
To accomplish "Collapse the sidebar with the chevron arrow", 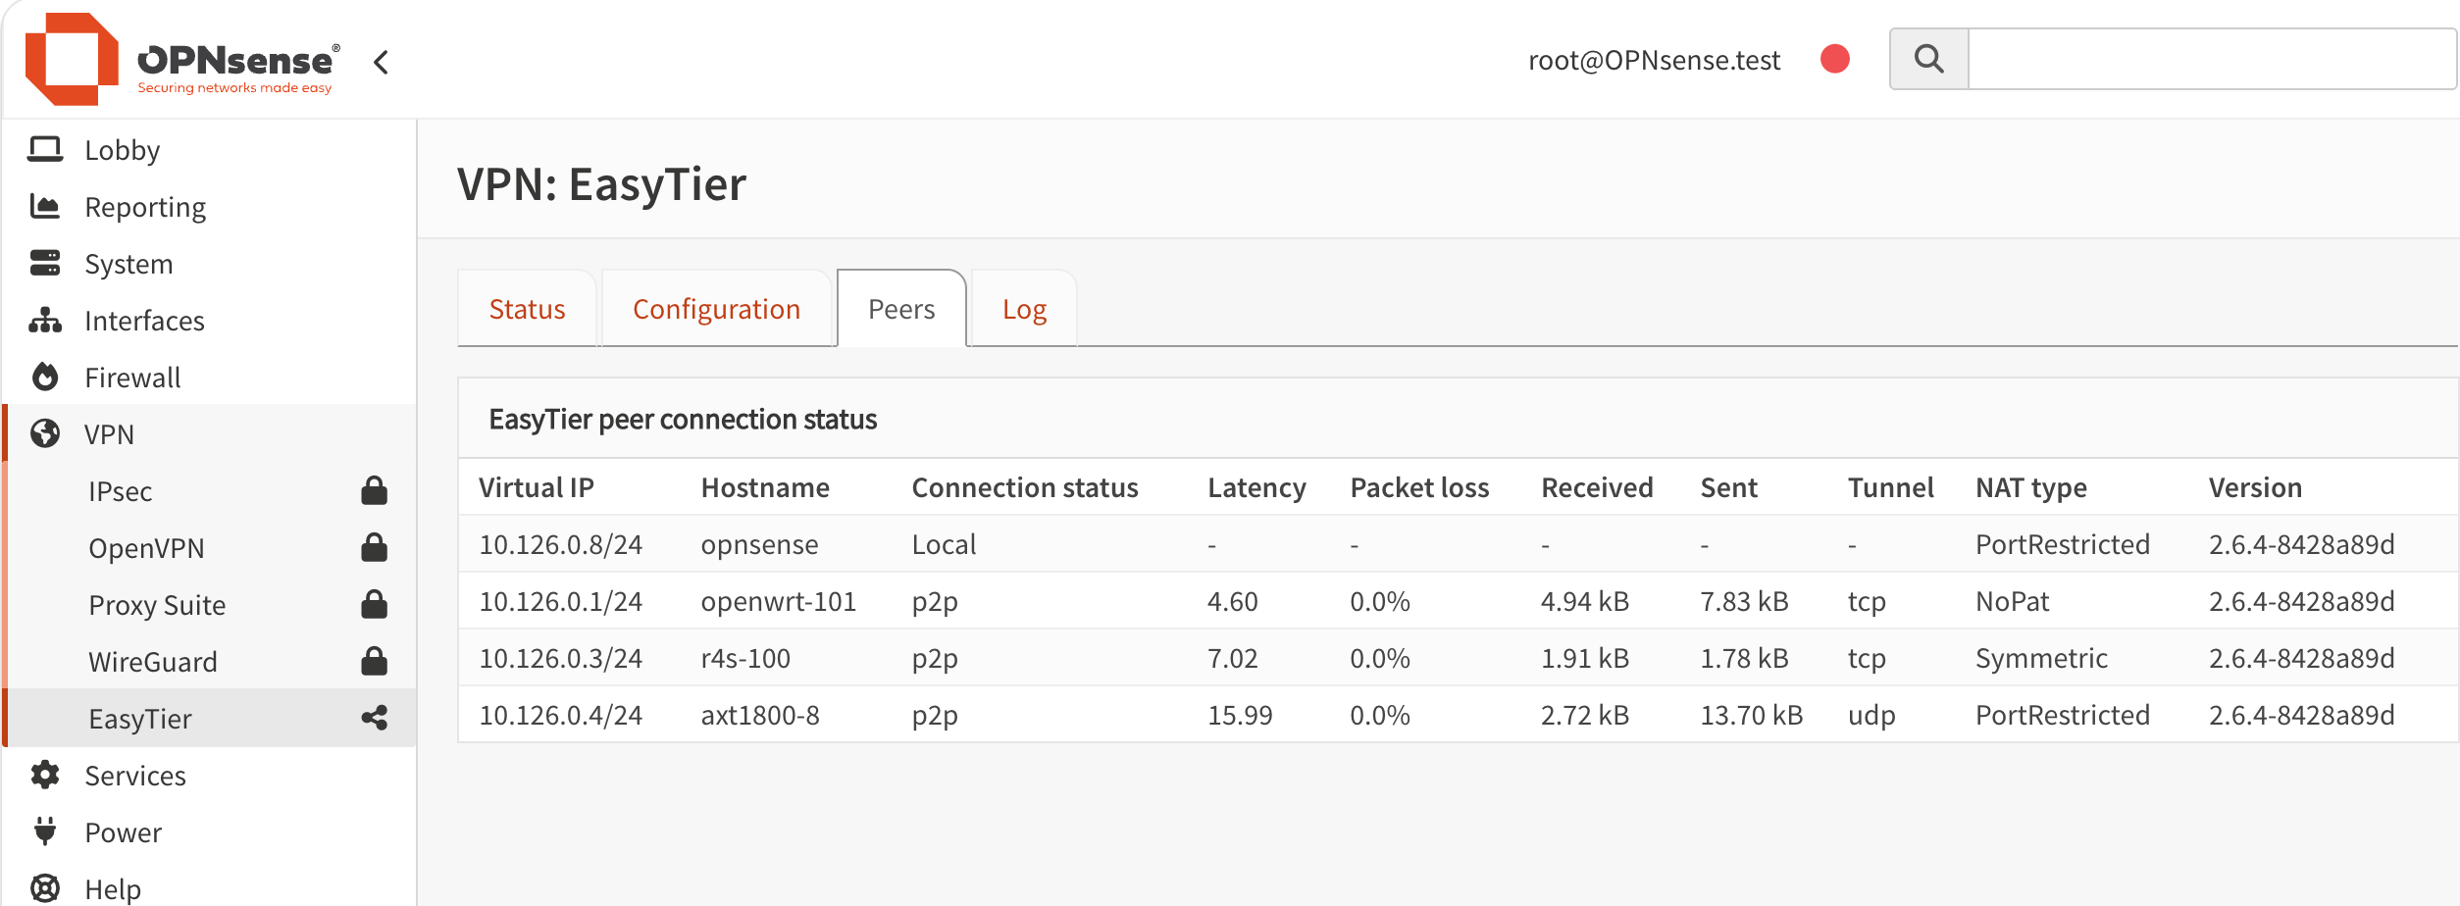I will (382, 62).
